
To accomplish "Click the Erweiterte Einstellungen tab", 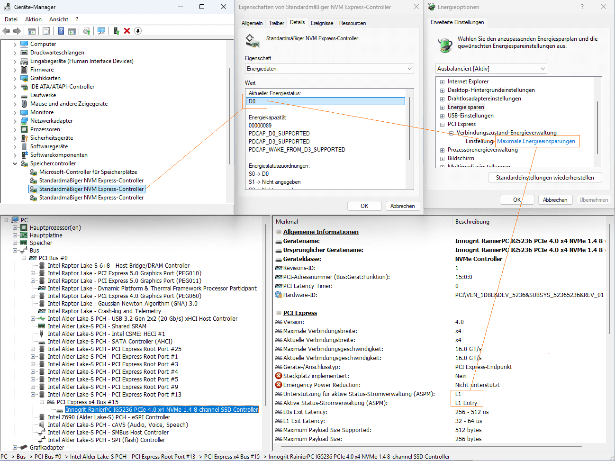I will click(457, 22).
